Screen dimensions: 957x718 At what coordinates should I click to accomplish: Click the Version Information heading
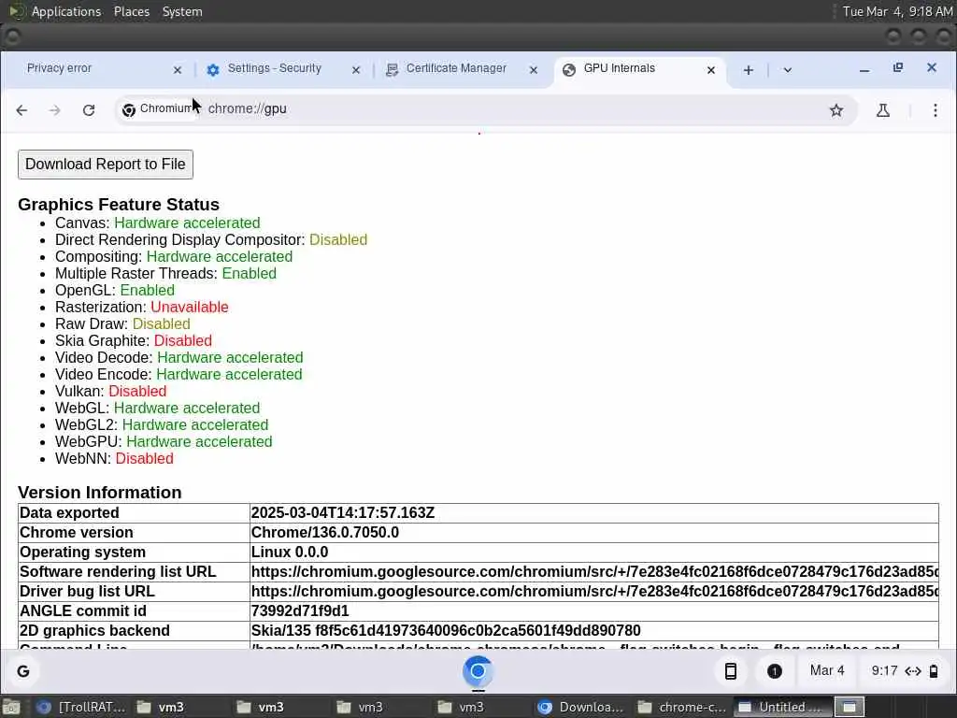99,492
